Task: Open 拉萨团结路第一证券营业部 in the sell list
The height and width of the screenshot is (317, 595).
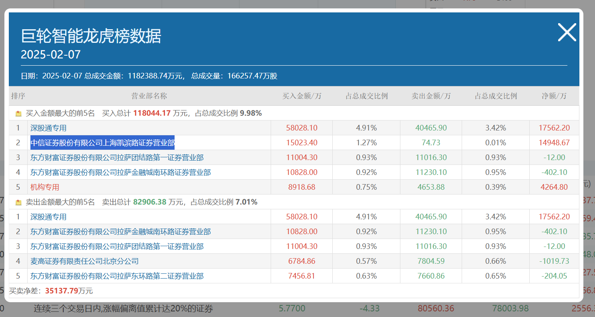Action: coord(117,247)
